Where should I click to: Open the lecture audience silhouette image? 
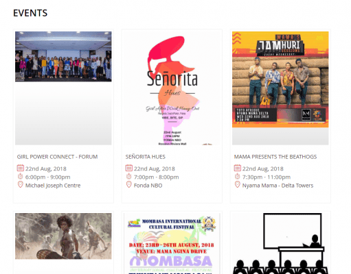point(280,244)
